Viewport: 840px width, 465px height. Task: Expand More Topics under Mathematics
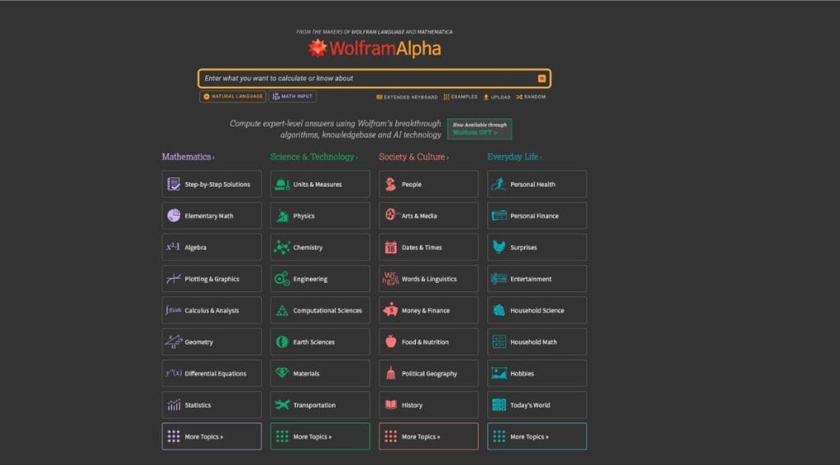coord(212,436)
